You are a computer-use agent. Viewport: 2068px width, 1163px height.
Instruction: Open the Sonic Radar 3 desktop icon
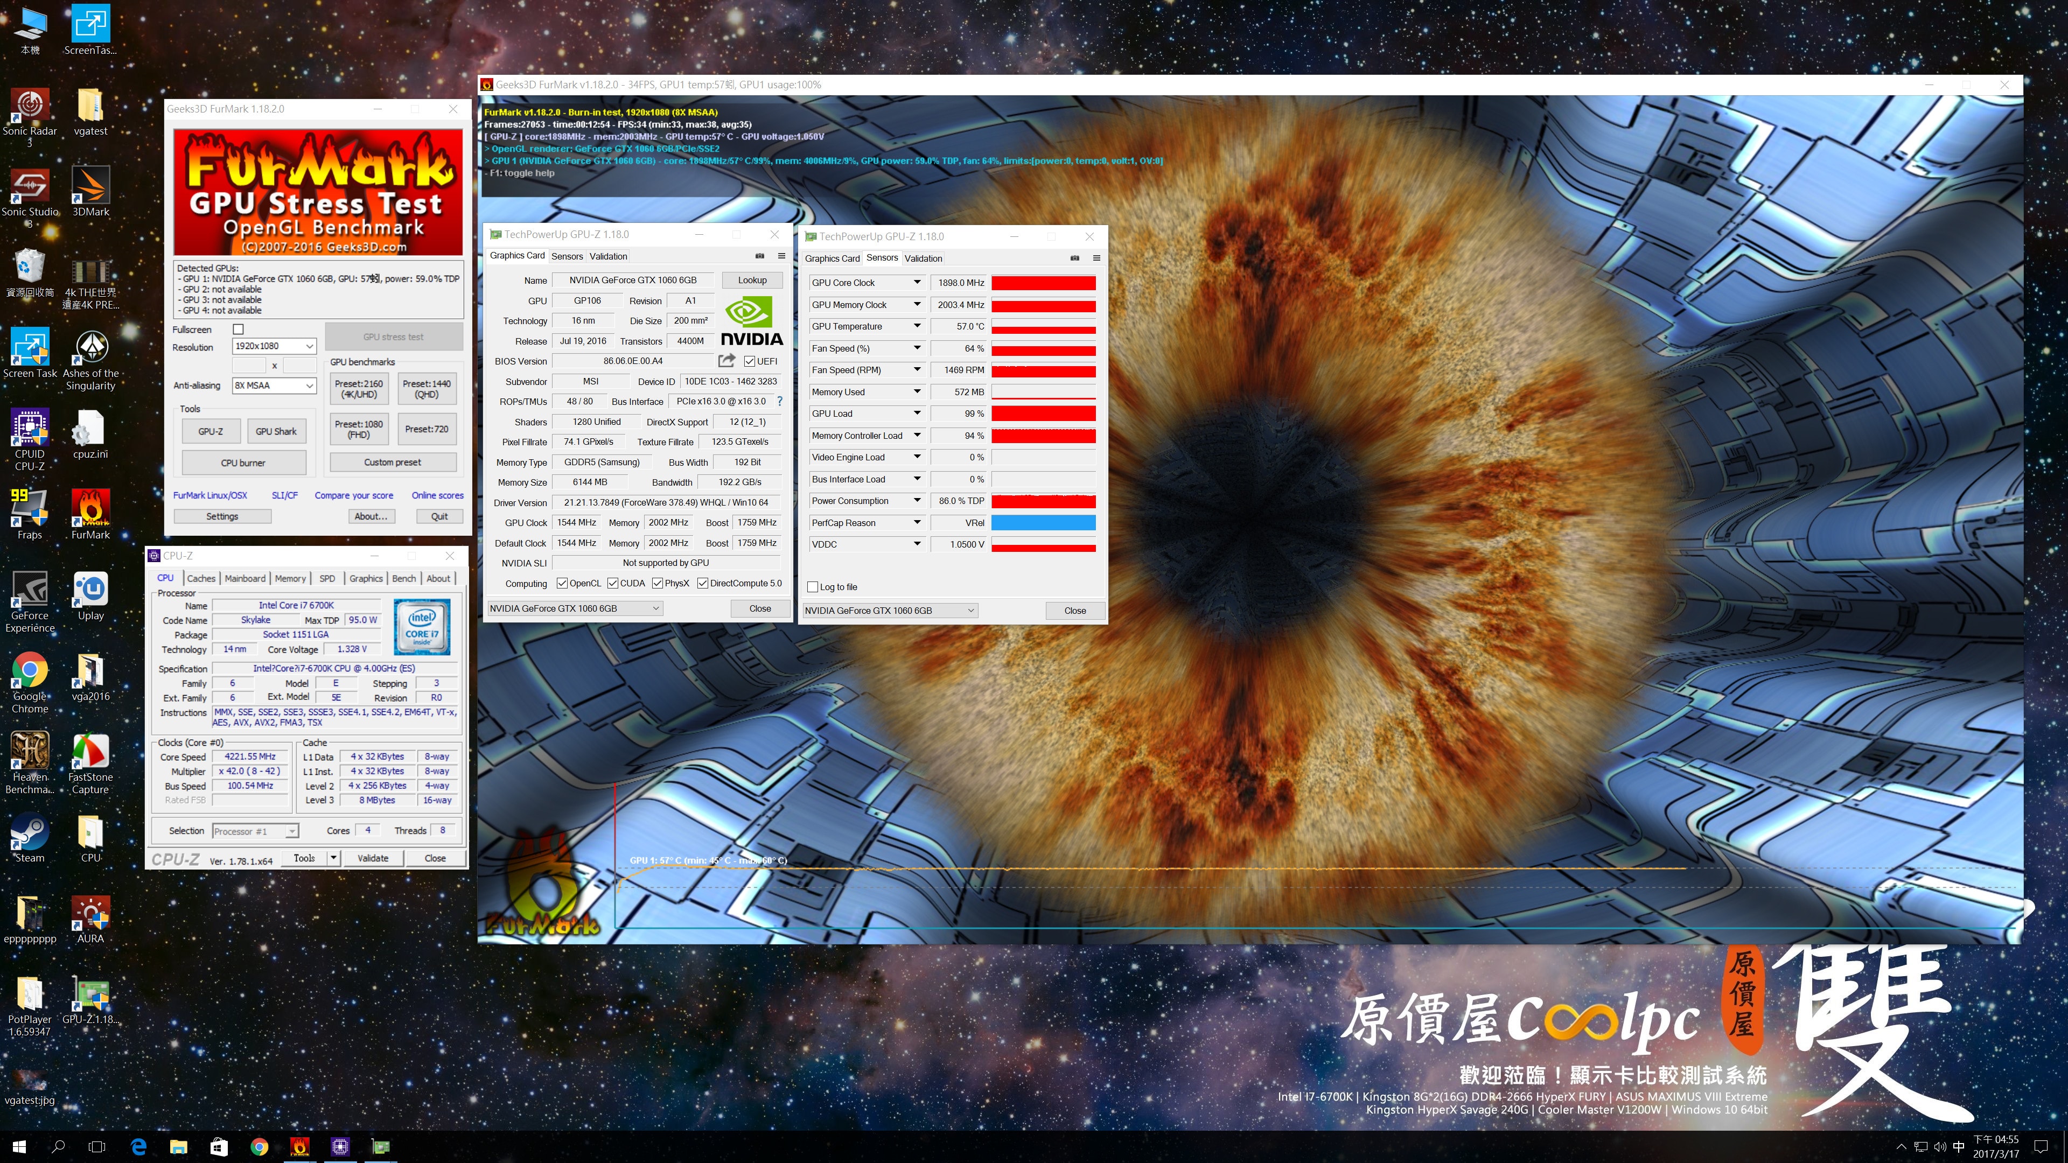30,116
